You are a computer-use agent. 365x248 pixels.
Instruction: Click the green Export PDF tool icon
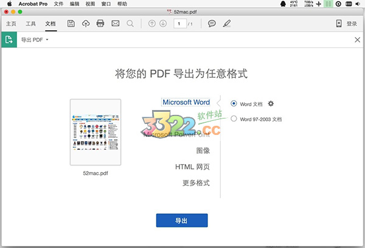click(x=9, y=40)
